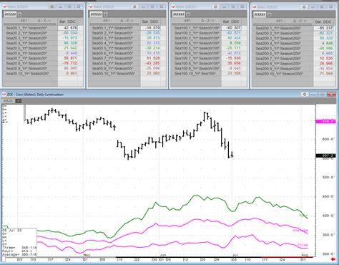Click value 55.871 in Sea20 window
The width and height of the screenshot is (339, 265).
[70, 58]
